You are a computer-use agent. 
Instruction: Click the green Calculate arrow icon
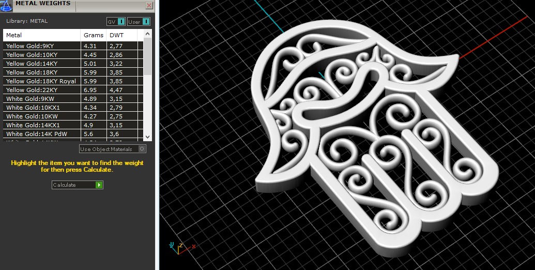[99, 185]
